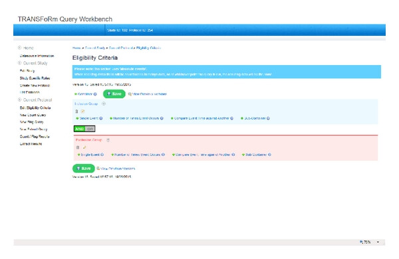Show help icon beside top Container link
Image resolution: width=399 pixels, height=259 pixels.
pyautogui.click(x=95, y=94)
